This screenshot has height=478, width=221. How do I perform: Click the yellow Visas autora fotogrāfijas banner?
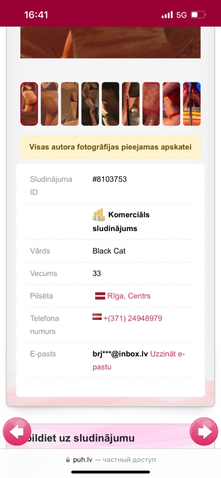pyautogui.click(x=110, y=147)
